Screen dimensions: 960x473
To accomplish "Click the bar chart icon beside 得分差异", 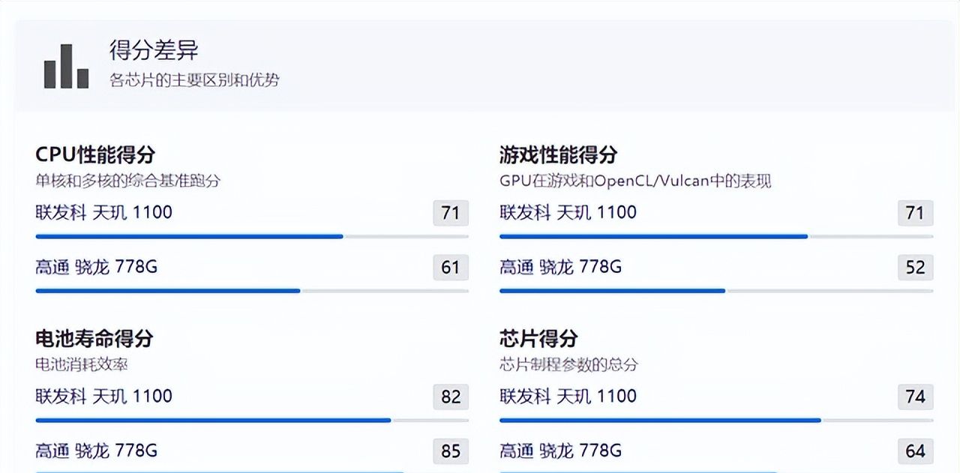I will [66, 66].
